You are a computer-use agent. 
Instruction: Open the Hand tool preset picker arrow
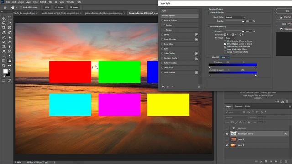point(16,7)
